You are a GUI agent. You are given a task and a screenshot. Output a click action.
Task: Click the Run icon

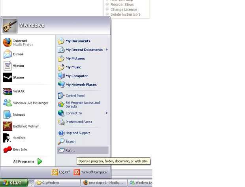(61, 150)
